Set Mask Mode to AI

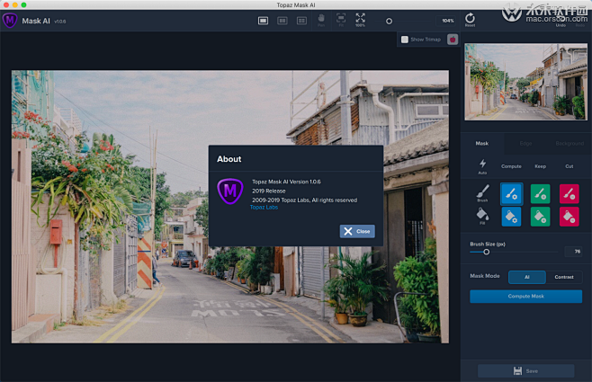(526, 277)
